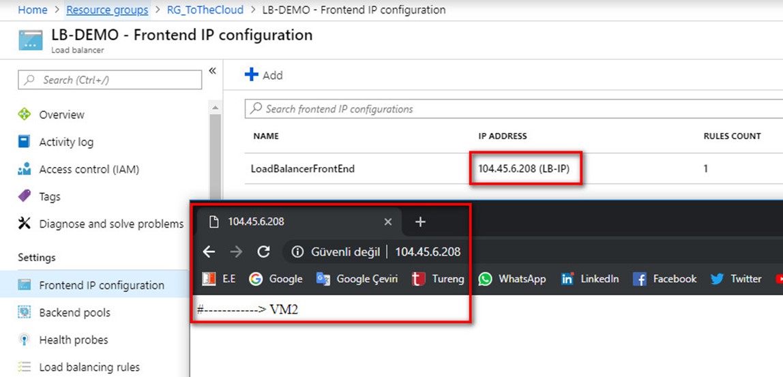Open a new browser tab

point(420,222)
